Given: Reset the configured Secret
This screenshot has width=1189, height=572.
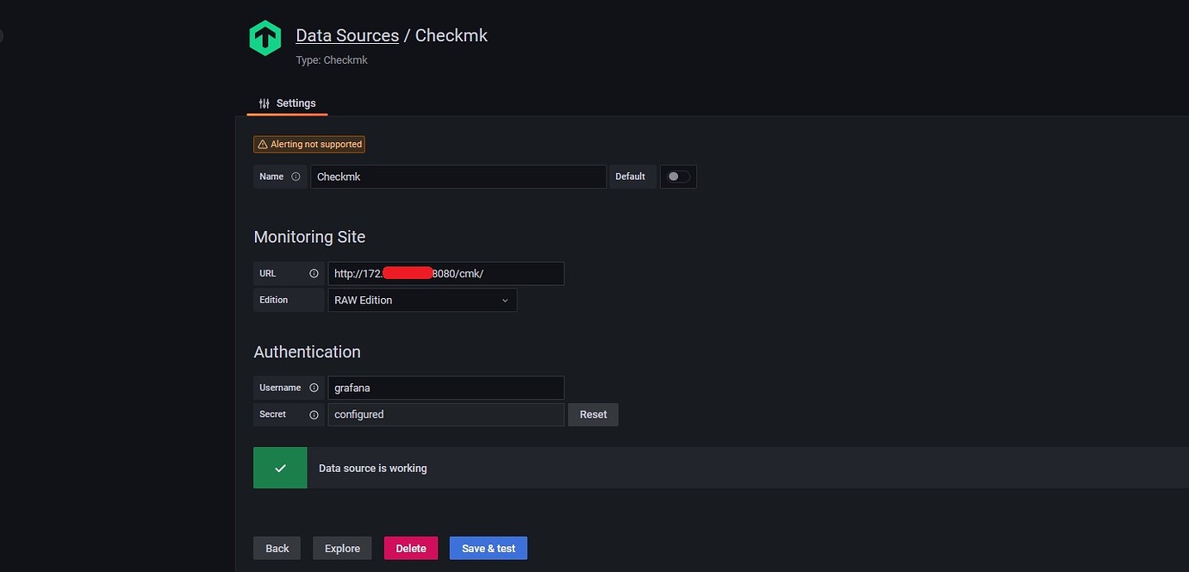Looking at the screenshot, I should coord(593,414).
